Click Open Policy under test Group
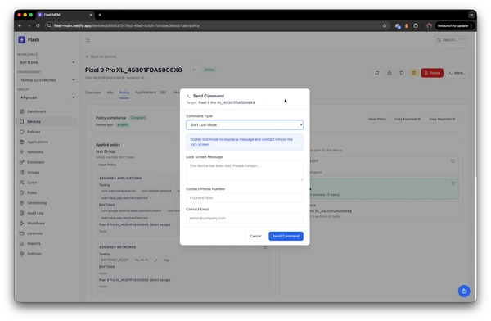Viewport: 491px width, 321px height. pos(107,165)
